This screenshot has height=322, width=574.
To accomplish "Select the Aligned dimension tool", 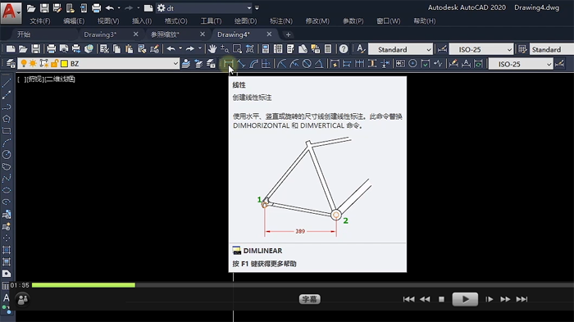I will point(241,64).
